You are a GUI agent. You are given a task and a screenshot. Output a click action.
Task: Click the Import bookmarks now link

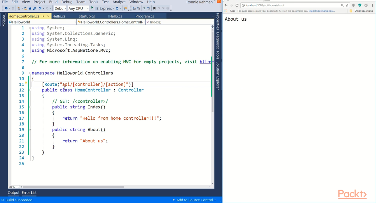point(321,11)
